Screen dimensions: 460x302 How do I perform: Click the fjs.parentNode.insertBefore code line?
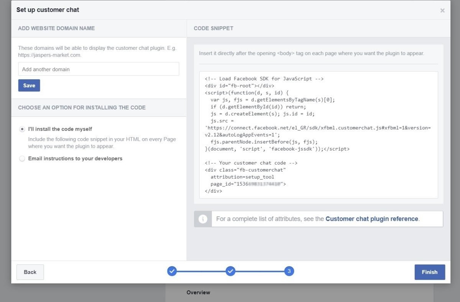click(x=264, y=142)
